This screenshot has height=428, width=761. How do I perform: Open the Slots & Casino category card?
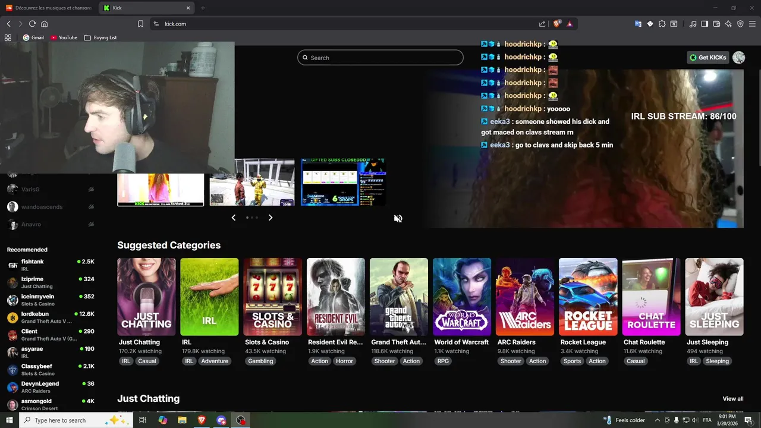273,297
